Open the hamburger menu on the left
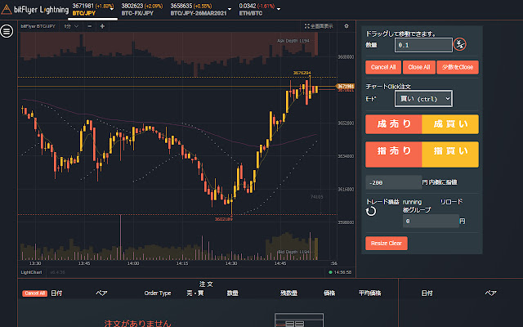Viewport: 523px width, 327px height. point(7,31)
